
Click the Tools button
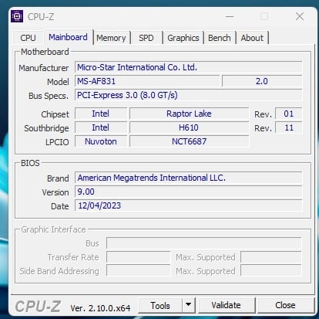[160, 306]
